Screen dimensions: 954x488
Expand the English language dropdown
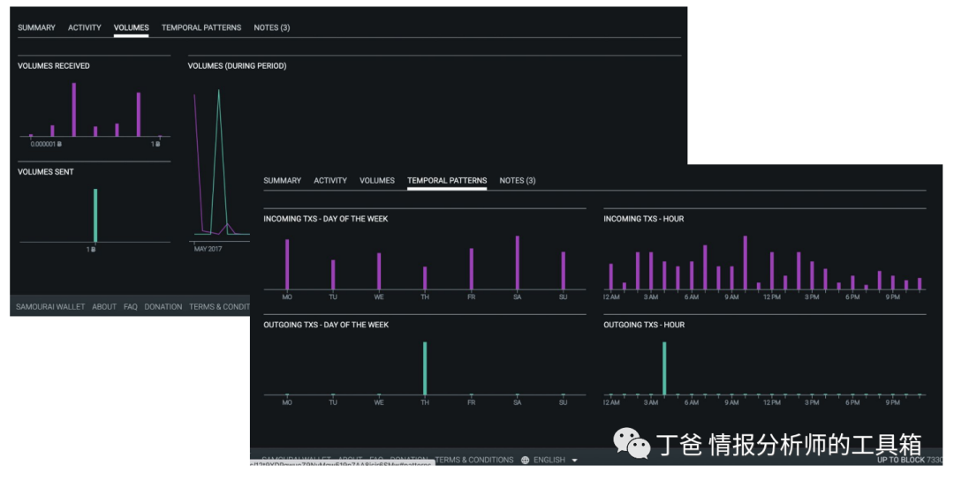[556, 460]
